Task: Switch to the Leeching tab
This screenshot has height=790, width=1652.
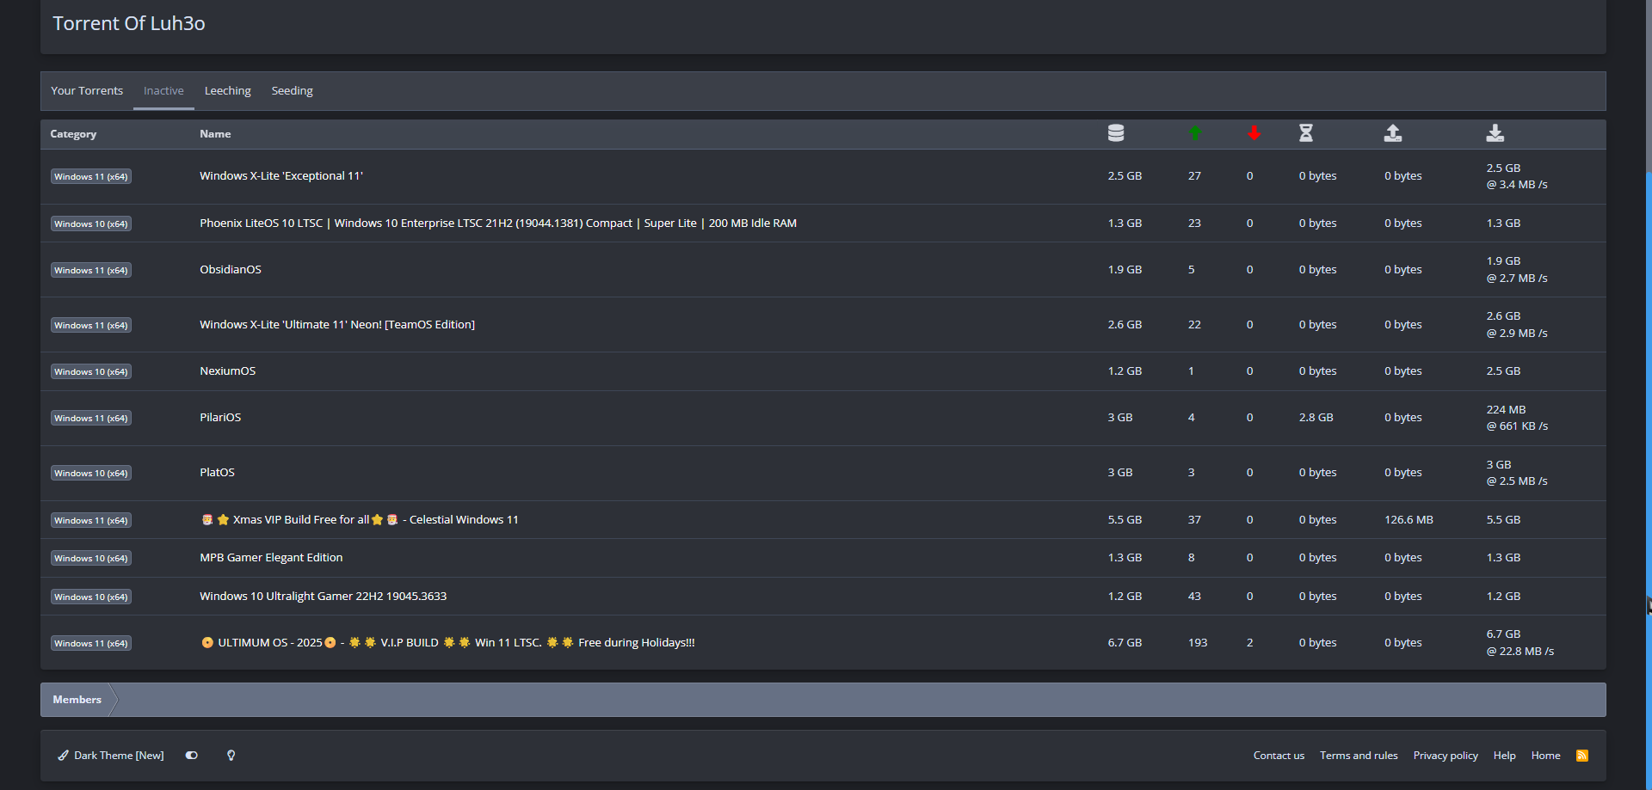Action: coord(228,91)
